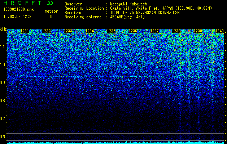Click the 1.0.0 version number
The width and height of the screenshot is (227, 144).
coord(49,3)
